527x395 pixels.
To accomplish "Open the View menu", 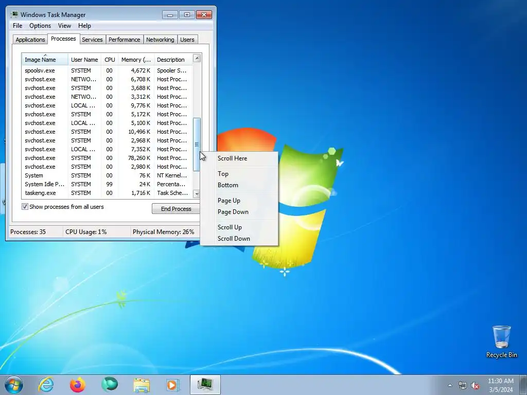I will point(64,26).
